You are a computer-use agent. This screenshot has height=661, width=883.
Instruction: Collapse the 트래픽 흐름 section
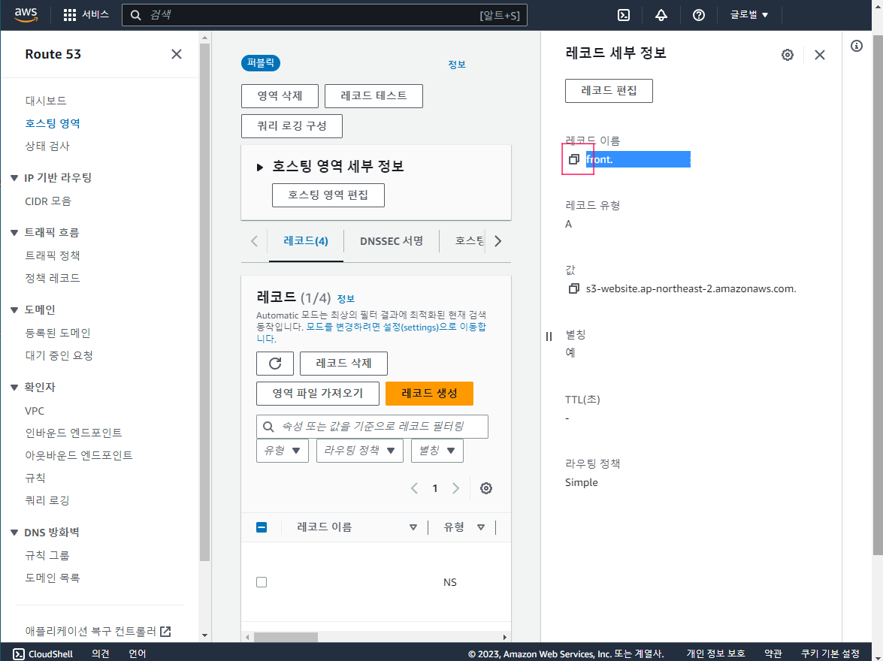[x=14, y=233]
